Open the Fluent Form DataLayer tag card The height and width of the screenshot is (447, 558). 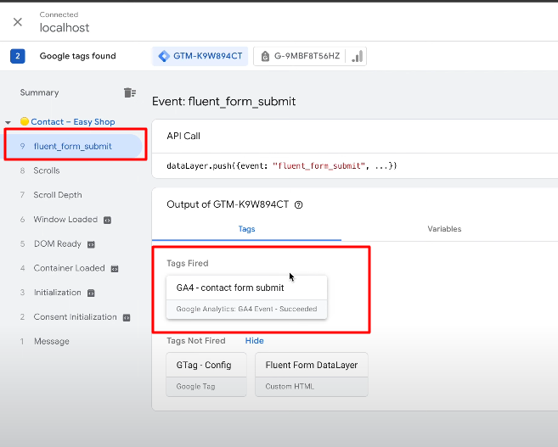point(311,374)
